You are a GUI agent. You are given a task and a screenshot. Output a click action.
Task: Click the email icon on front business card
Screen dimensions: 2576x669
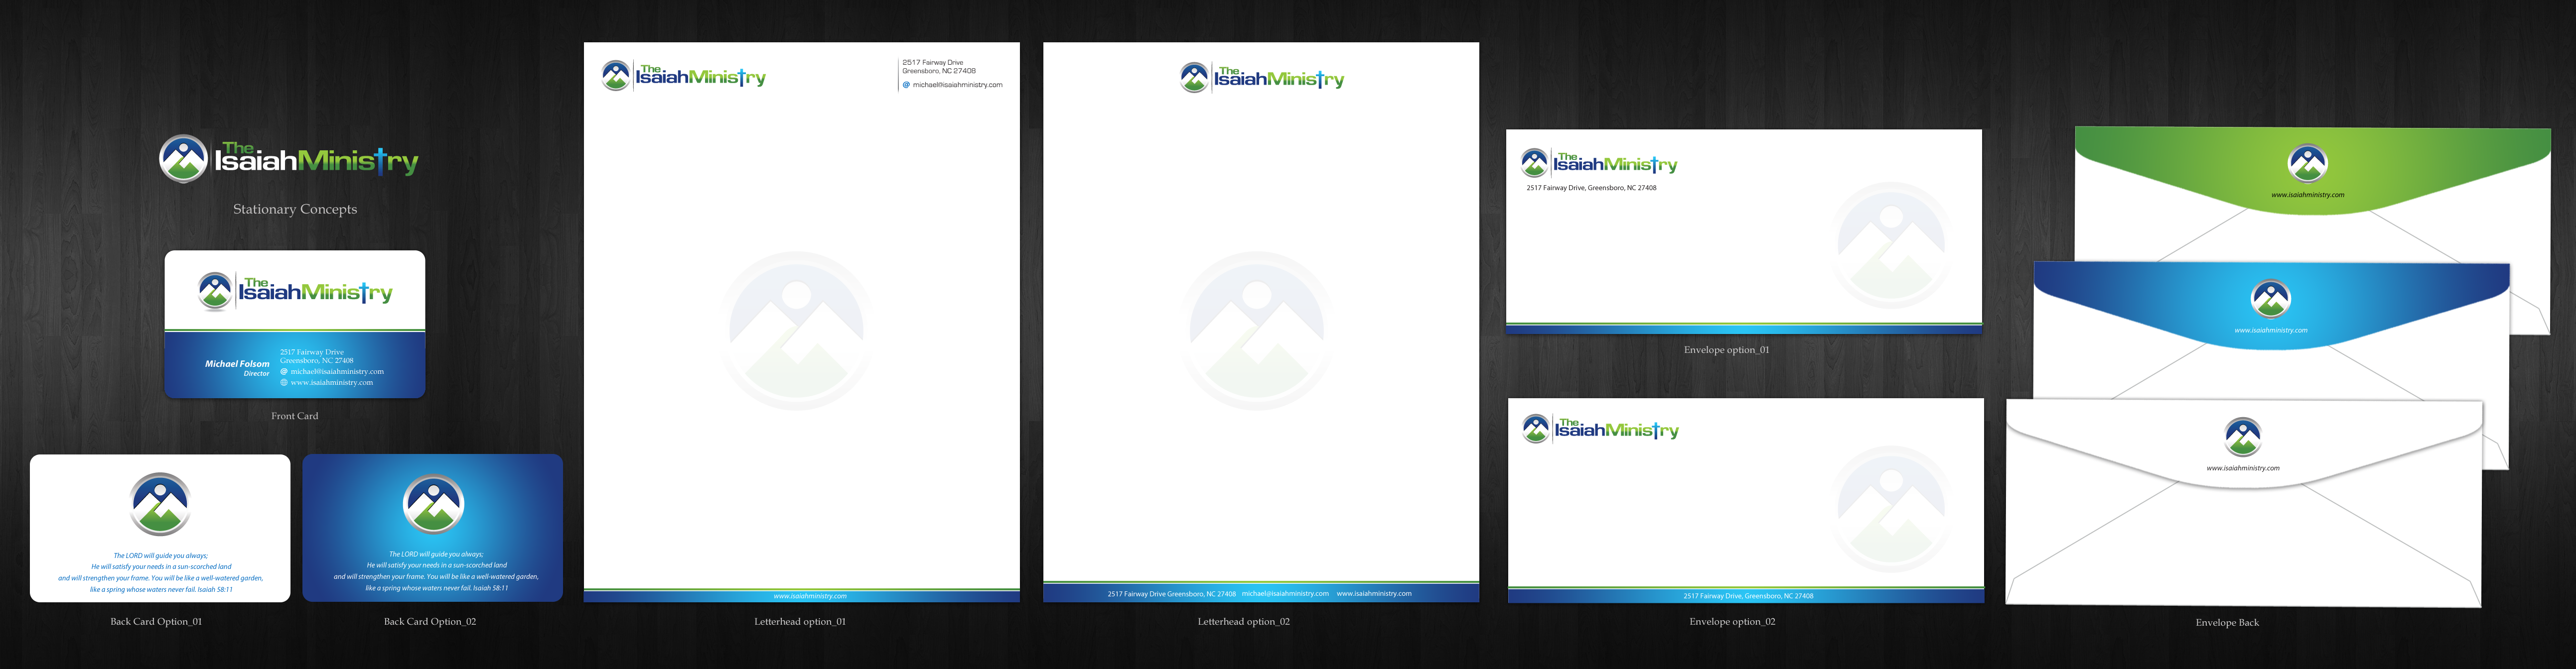coord(284,371)
